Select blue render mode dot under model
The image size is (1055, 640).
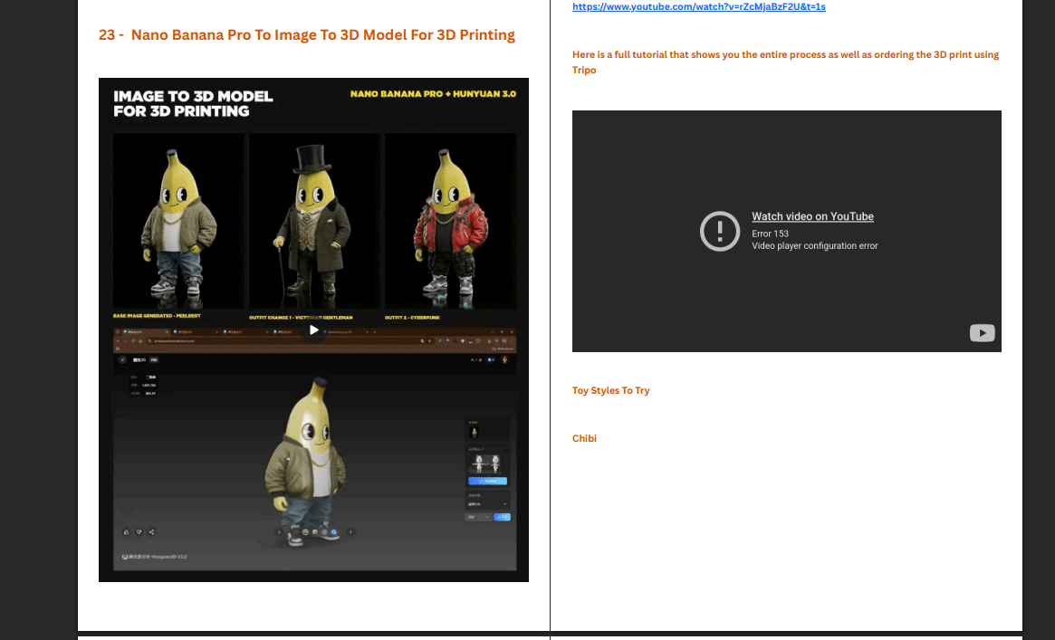[x=334, y=532]
